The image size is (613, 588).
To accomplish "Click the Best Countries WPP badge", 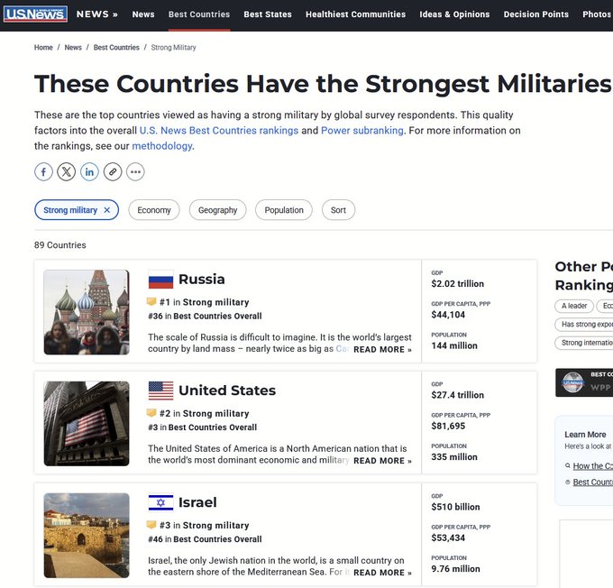I will click(x=584, y=382).
